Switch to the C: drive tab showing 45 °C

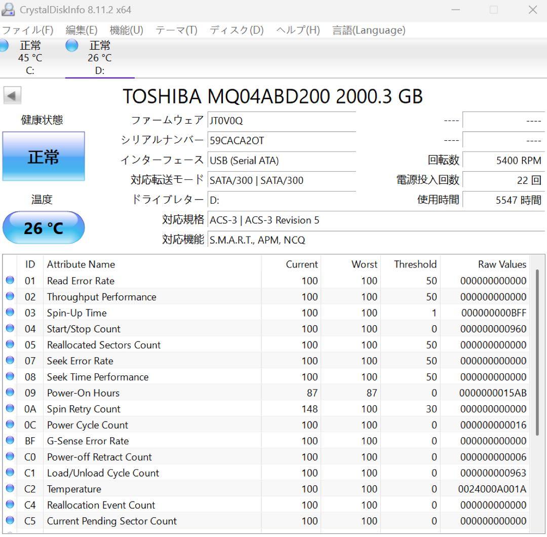point(29,56)
